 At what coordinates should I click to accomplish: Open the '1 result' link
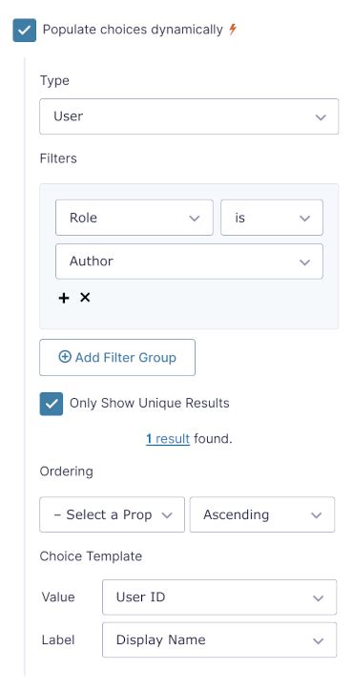tap(168, 439)
